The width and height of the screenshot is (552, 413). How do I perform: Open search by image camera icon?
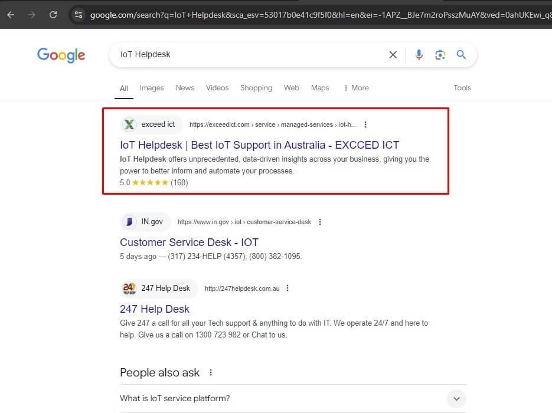click(x=440, y=54)
